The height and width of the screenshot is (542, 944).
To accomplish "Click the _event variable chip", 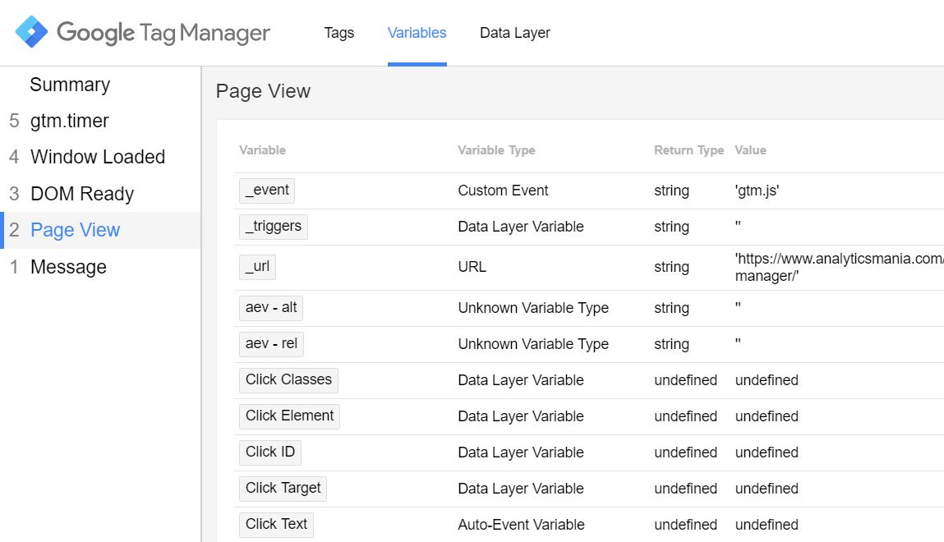I will pyautogui.click(x=267, y=191).
